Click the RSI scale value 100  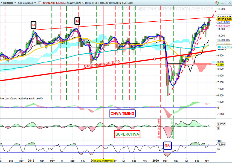coord(220,141)
